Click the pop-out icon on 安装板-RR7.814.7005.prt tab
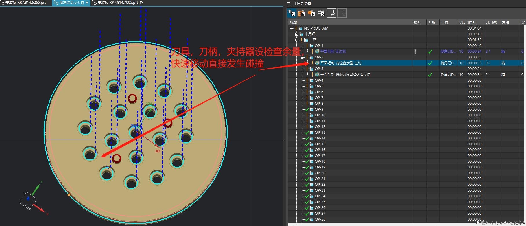 coord(141,3)
